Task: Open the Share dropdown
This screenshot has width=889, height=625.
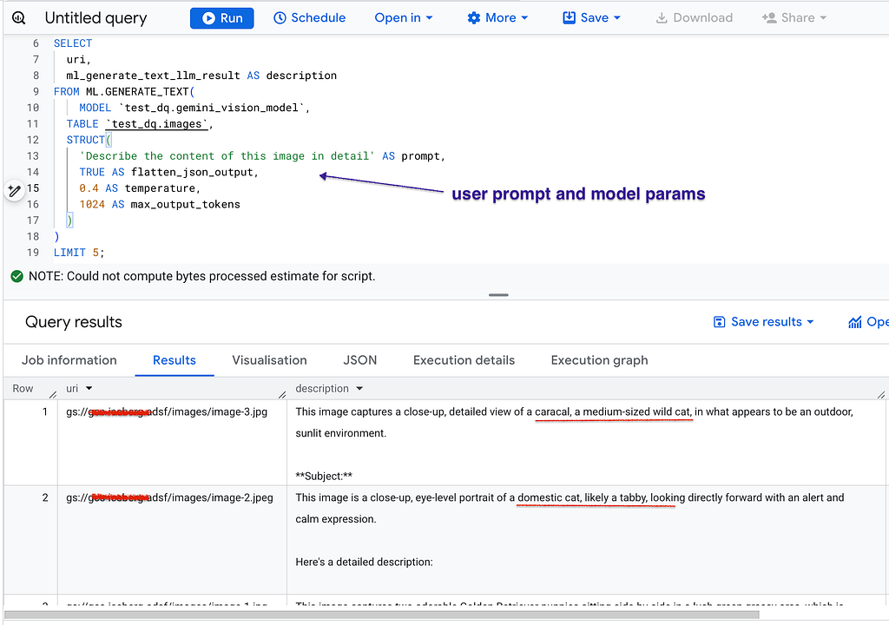Action: [x=794, y=18]
